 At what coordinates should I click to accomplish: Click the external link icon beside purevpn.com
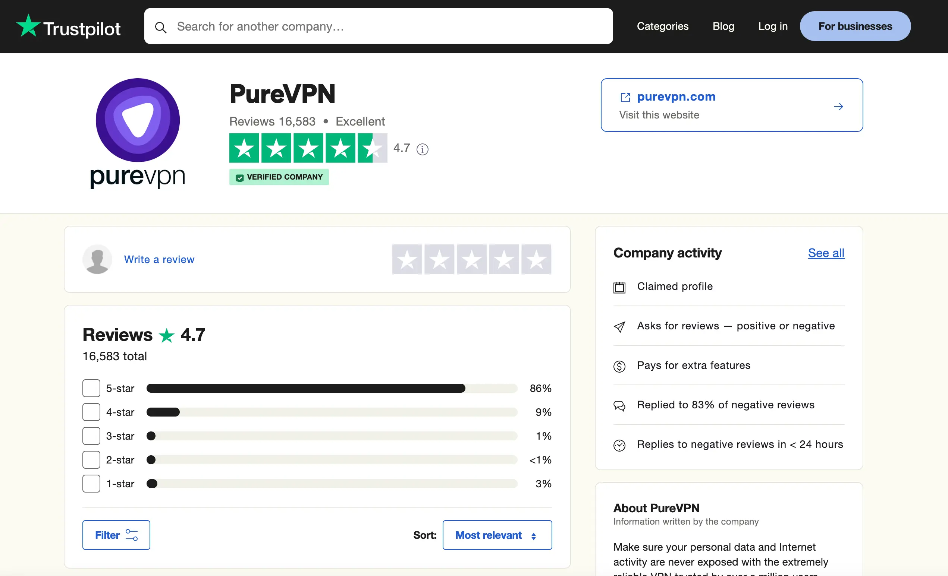click(625, 97)
